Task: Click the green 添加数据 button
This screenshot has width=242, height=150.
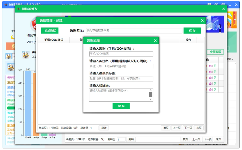Action: tap(50, 31)
